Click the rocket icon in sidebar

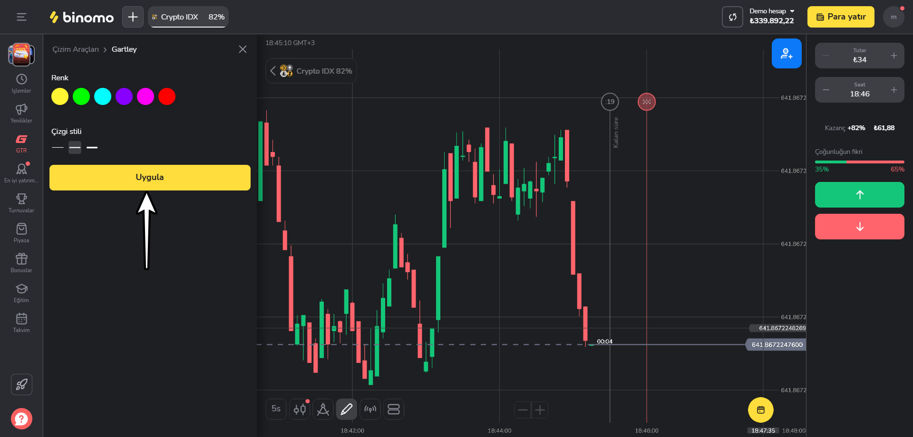pyautogui.click(x=21, y=385)
